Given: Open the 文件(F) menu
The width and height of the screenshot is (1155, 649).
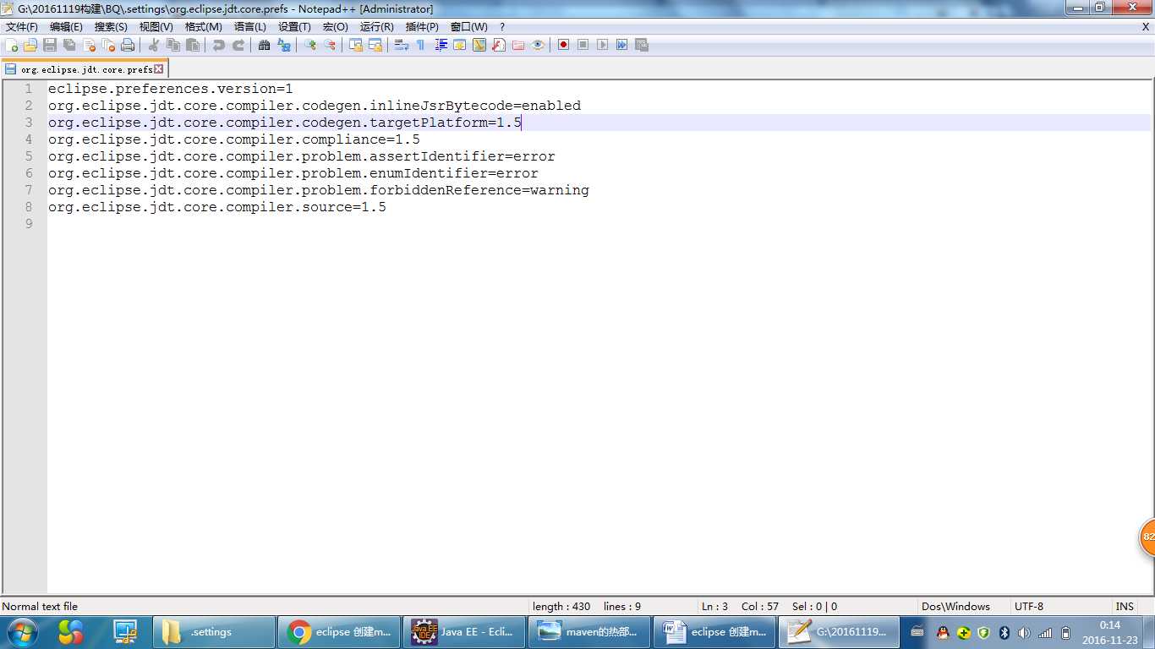Looking at the screenshot, I should coord(22,27).
